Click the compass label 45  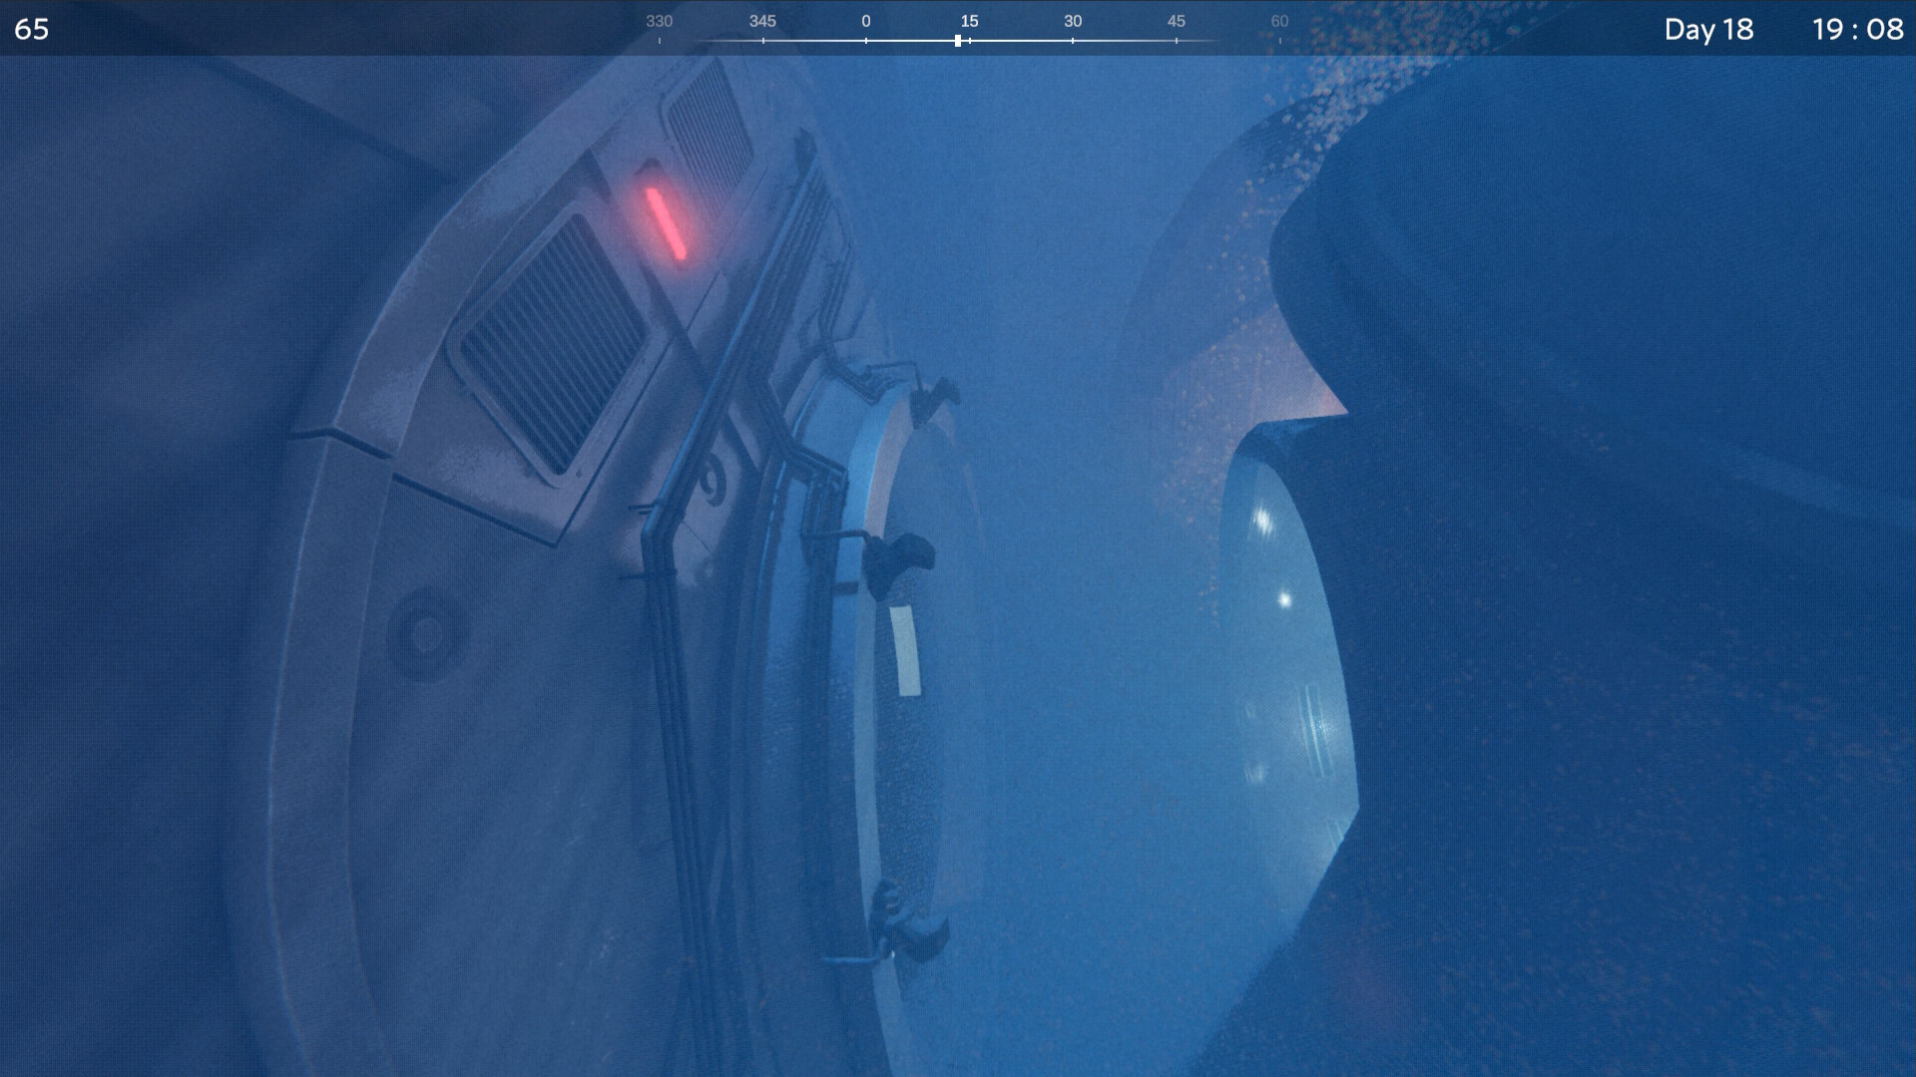[x=1176, y=21]
